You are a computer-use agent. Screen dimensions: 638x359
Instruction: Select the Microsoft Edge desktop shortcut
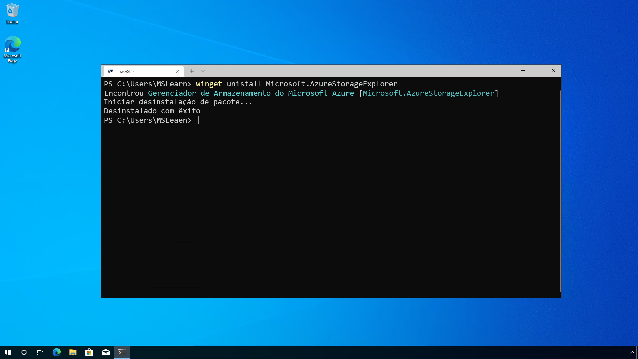click(12, 49)
